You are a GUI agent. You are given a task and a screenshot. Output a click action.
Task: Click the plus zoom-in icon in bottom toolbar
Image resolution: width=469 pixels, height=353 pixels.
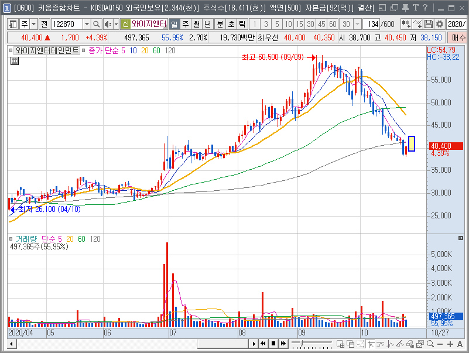[x=450, y=344]
